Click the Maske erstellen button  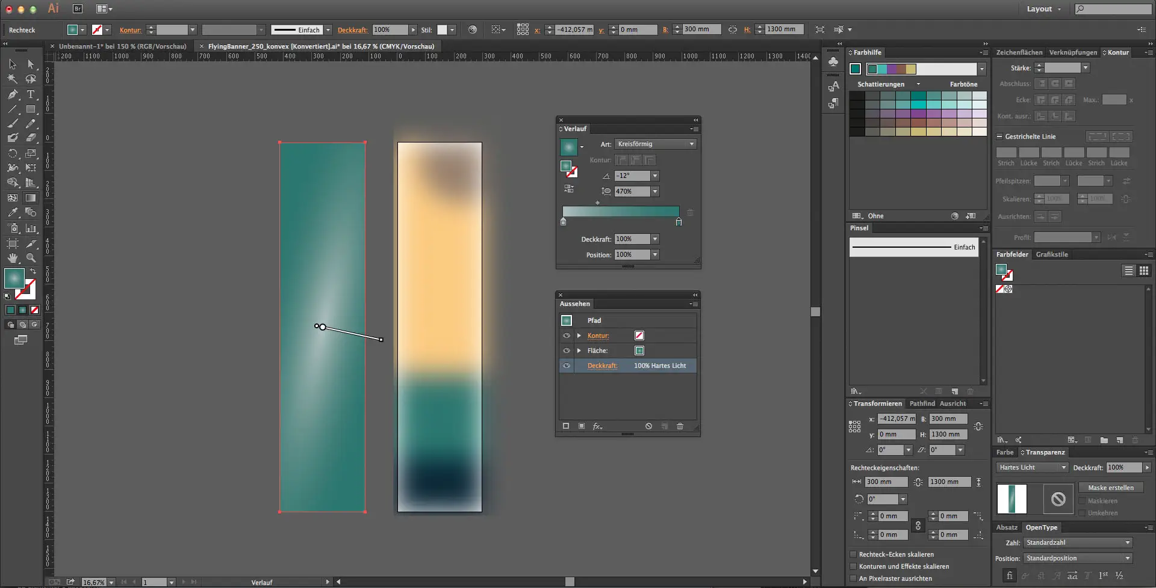pyautogui.click(x=1110, y=488)
